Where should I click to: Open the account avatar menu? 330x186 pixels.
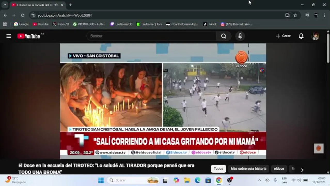point(316,36)
